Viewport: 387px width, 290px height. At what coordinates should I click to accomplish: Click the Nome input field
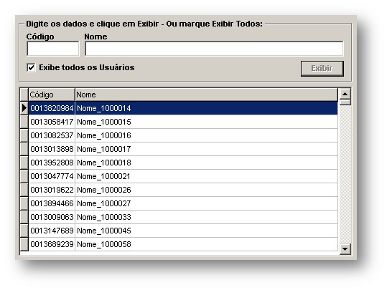tap(214, 49)
